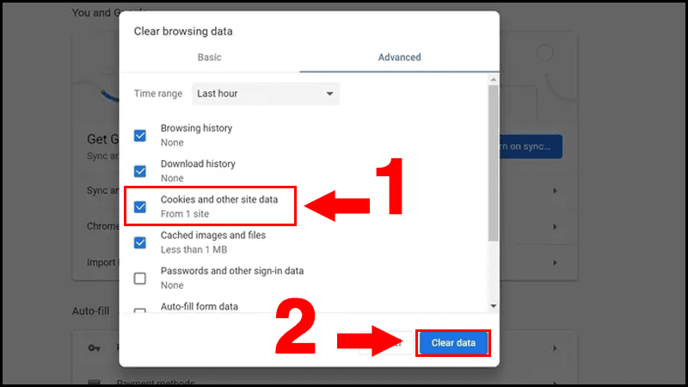
Task: Uncheck the Browsing history checkbox
Action: 140,136
